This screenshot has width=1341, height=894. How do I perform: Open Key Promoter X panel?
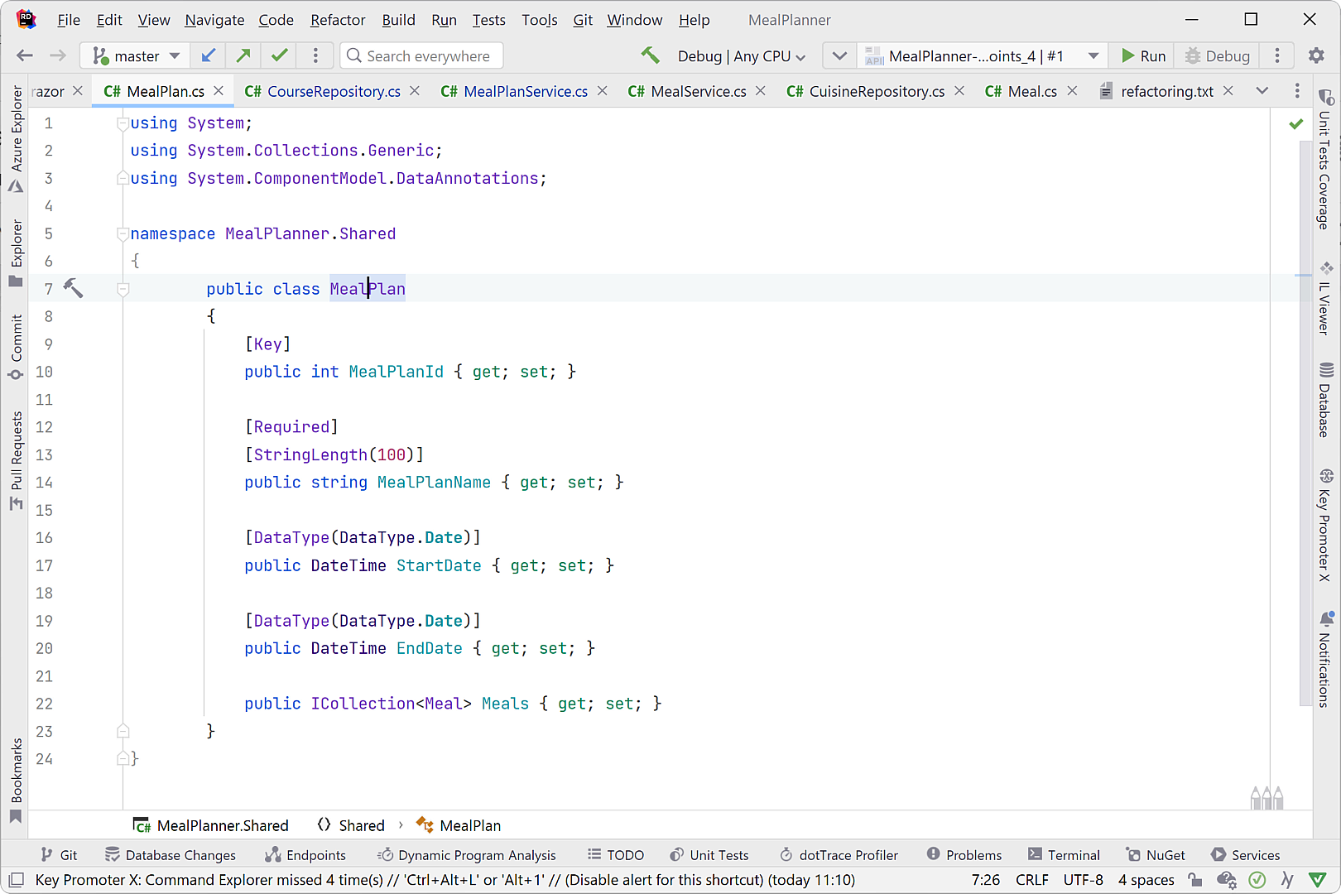click(x=1325, y=525)
